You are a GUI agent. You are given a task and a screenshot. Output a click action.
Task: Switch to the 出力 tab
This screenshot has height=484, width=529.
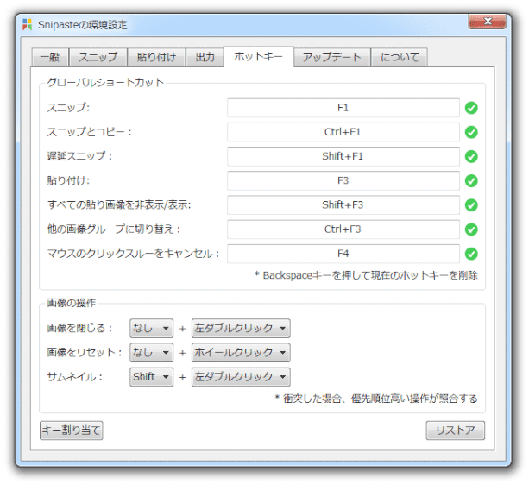click(x=205, y=57)
